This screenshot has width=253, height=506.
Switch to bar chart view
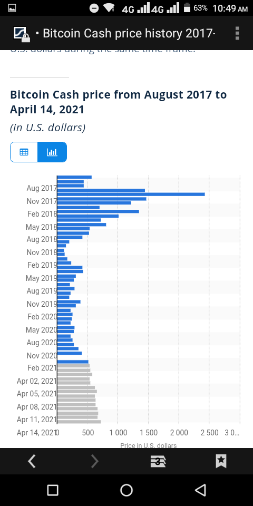point(52,152)
